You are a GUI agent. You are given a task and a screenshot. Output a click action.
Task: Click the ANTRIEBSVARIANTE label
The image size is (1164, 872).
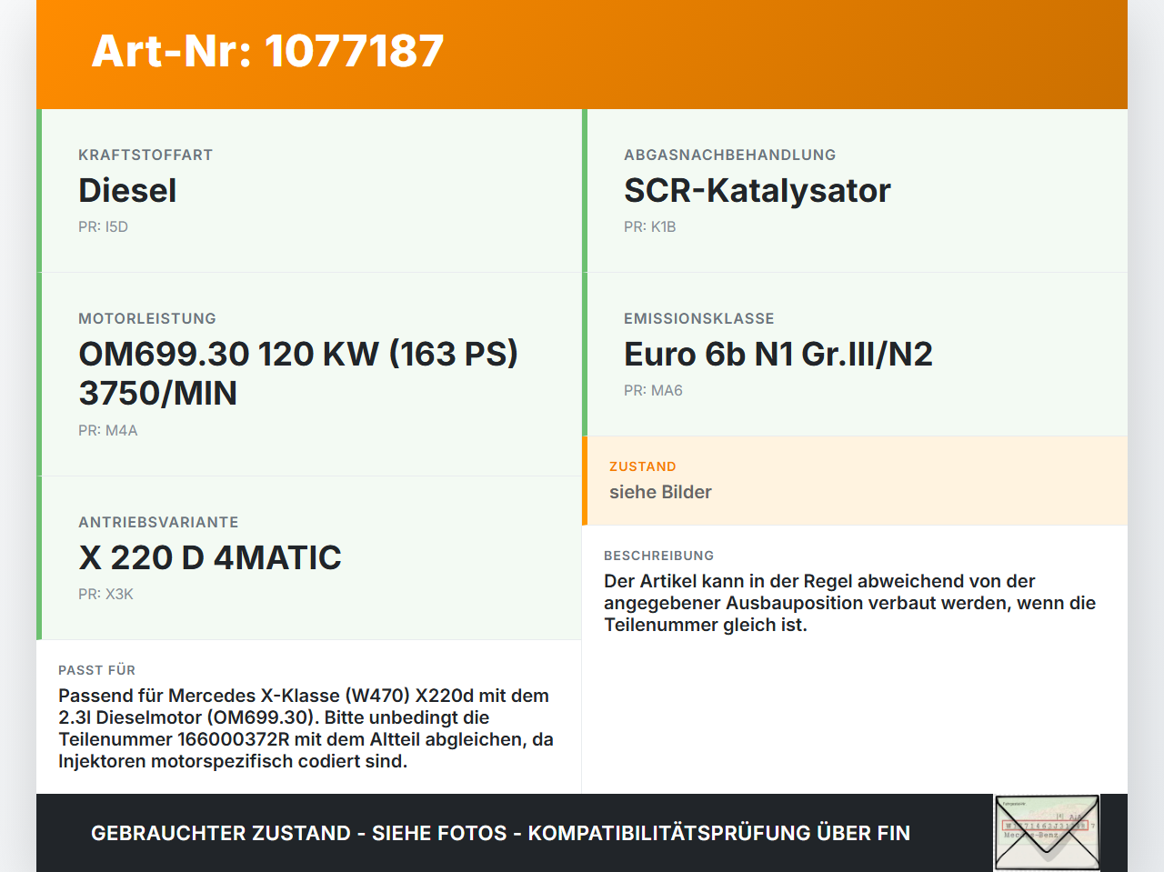click(x=158, y=523)
